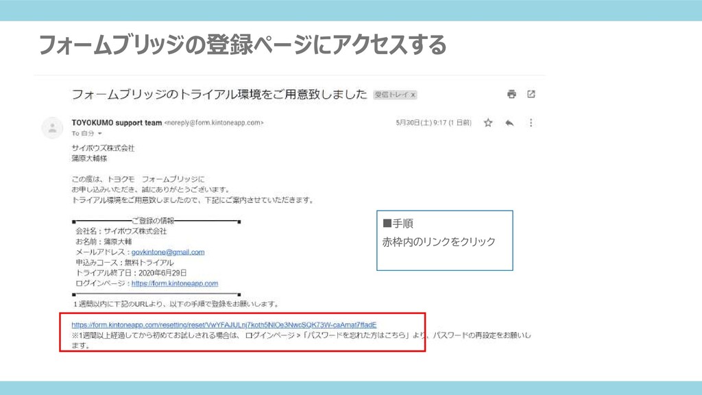Image resolution: width=702 pixels, height=395 pixels.
Task: Click the text 赤枠内のリンクをクリック
Action: pos(439,242)
